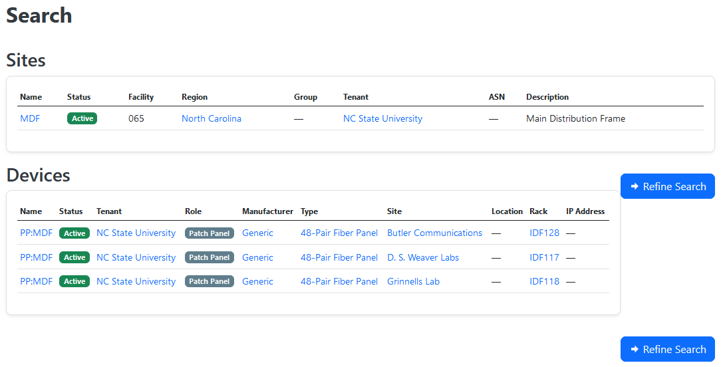
Task: Click the Grinnells Lab site link
Action: click(413, 281)
